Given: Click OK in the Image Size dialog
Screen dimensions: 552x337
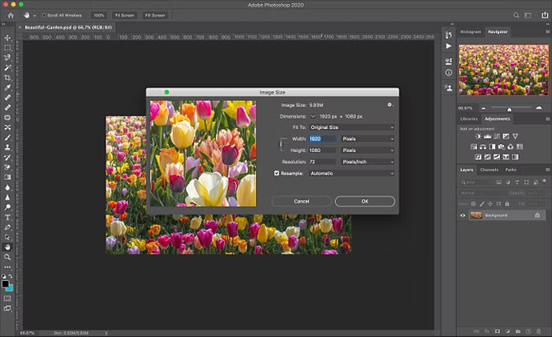Looking at the screenshot, I should pos(364,201).
